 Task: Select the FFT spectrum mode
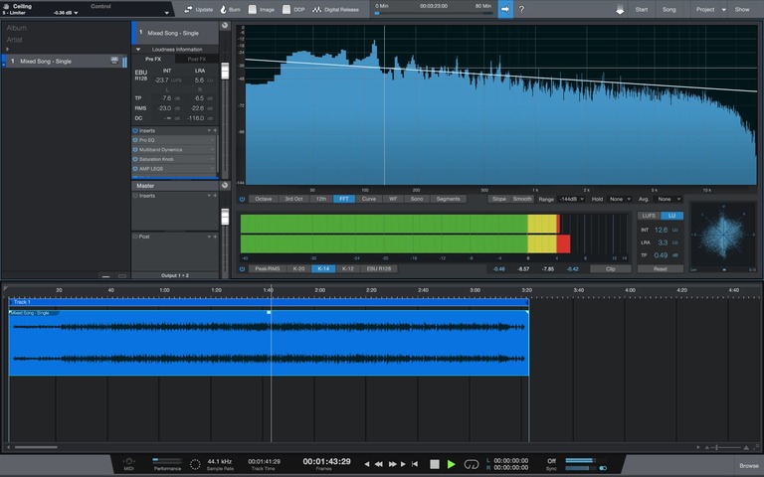pyautogui.click(x=344, y=199)
